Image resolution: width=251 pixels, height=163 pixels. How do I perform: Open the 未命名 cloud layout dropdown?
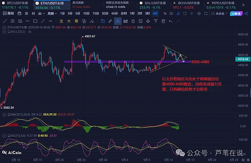coord(219,14)
